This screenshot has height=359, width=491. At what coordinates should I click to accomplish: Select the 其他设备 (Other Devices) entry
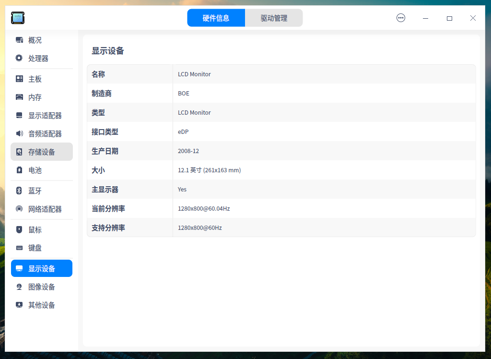41,305
